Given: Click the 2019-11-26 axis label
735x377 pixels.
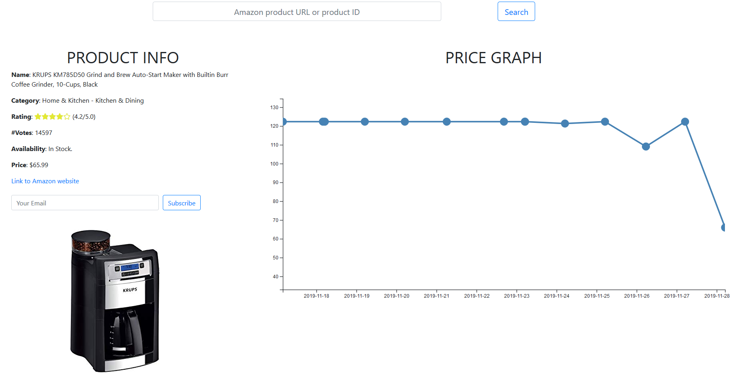Looking at the screenshot, I should (x=637, y=296).
